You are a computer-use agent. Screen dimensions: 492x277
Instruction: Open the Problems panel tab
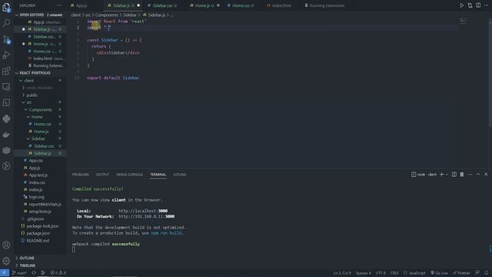point(80,175)
